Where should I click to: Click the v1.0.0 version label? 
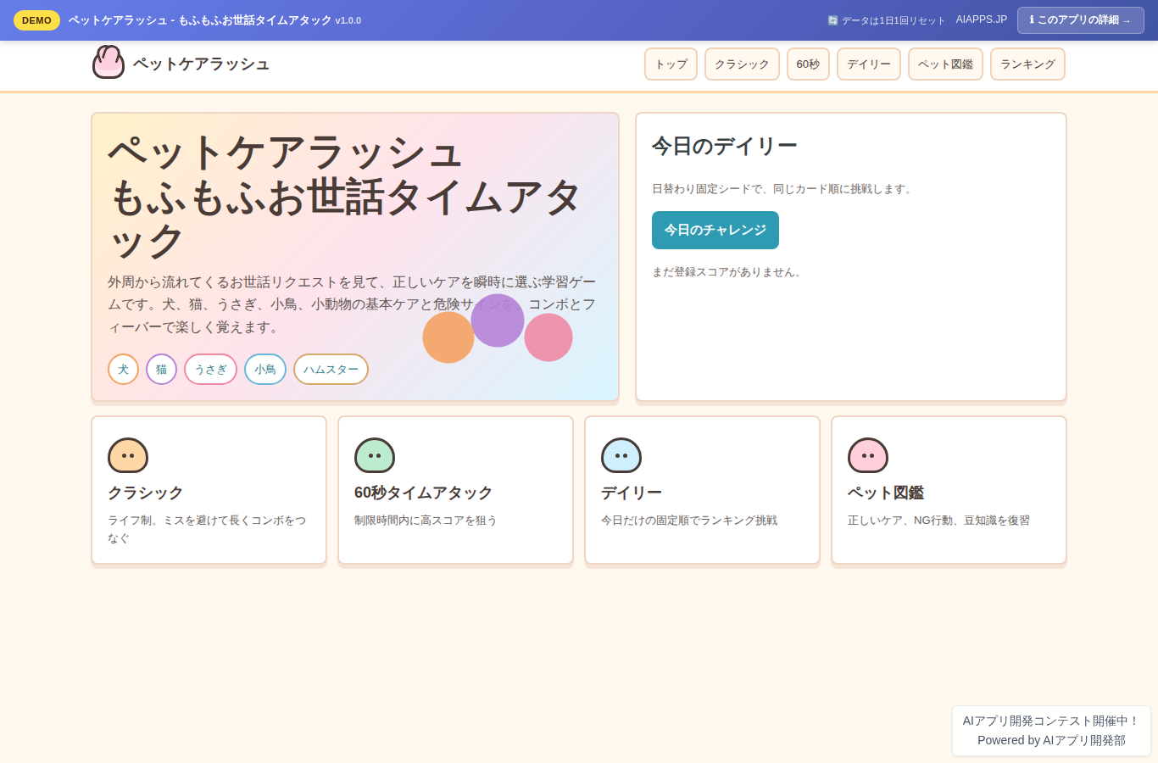(348, 20)
